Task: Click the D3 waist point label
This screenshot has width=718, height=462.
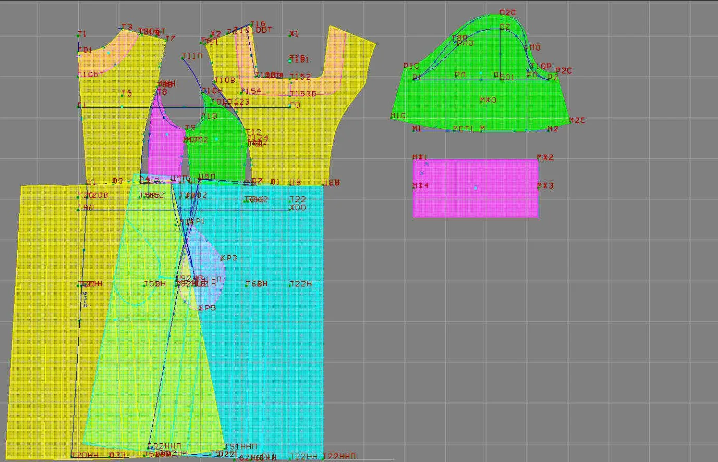Action: tap(118, 181)
